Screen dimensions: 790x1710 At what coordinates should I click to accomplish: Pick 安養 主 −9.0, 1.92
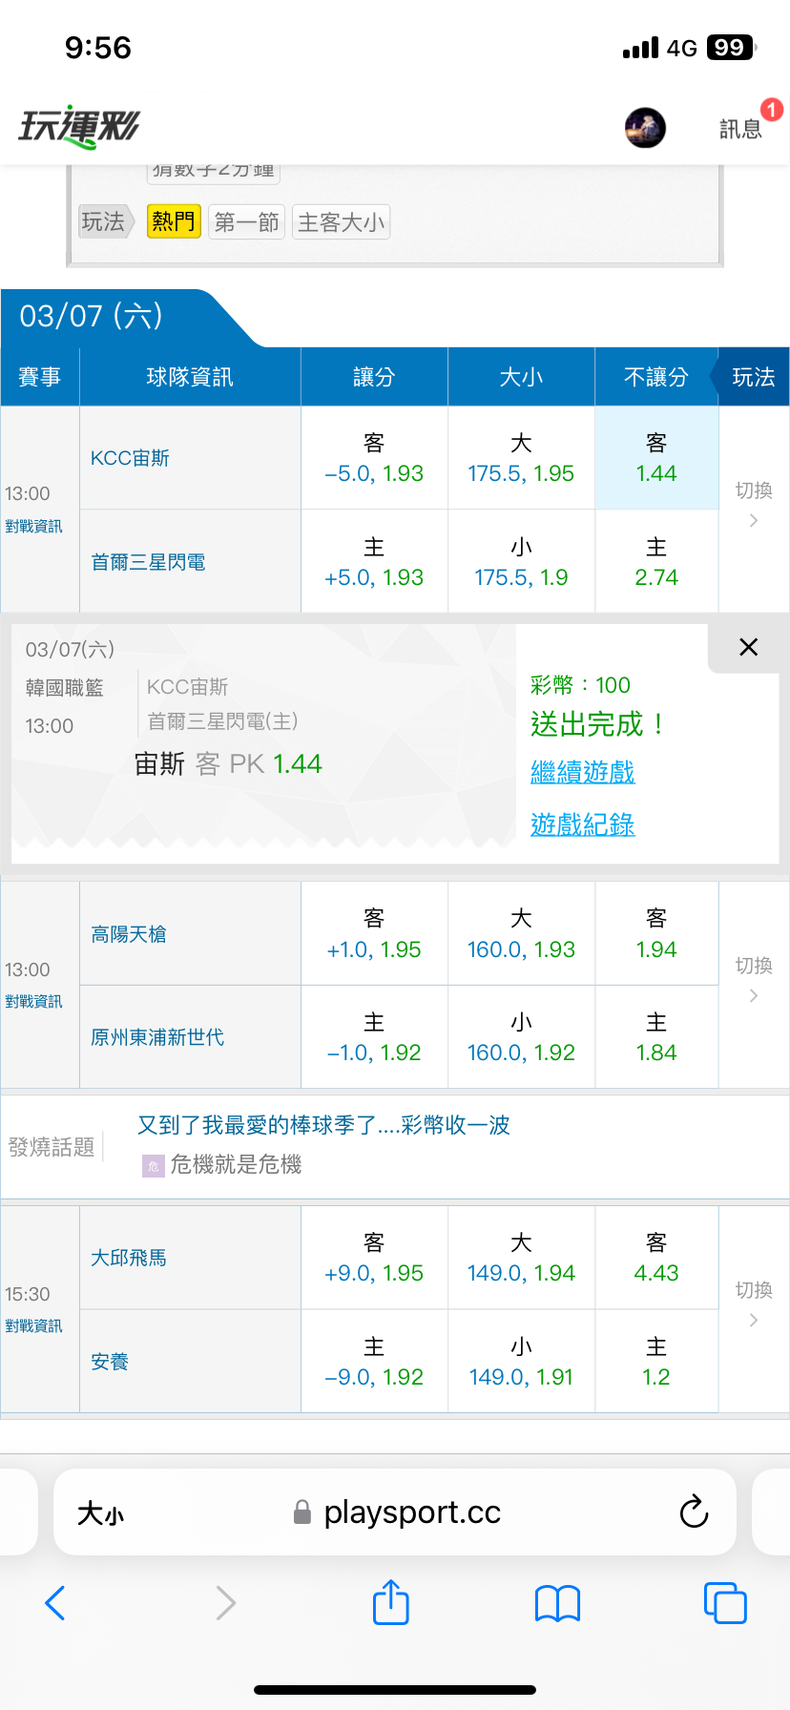pyautogui.click(x=374, y=1362)
